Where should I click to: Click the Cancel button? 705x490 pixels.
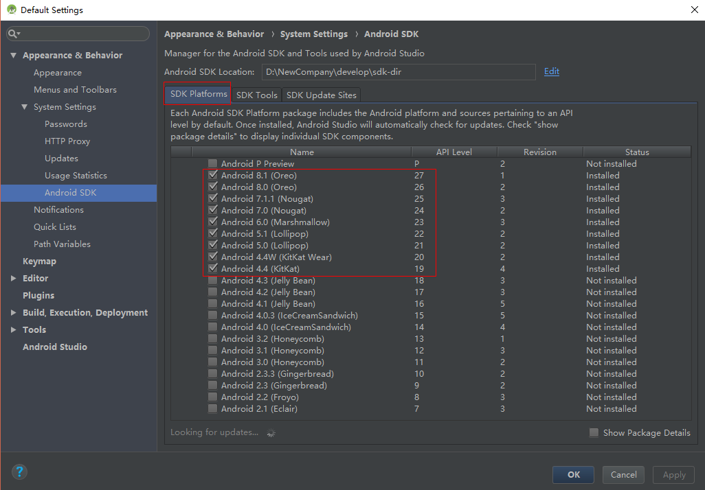(x=624, y=475)
